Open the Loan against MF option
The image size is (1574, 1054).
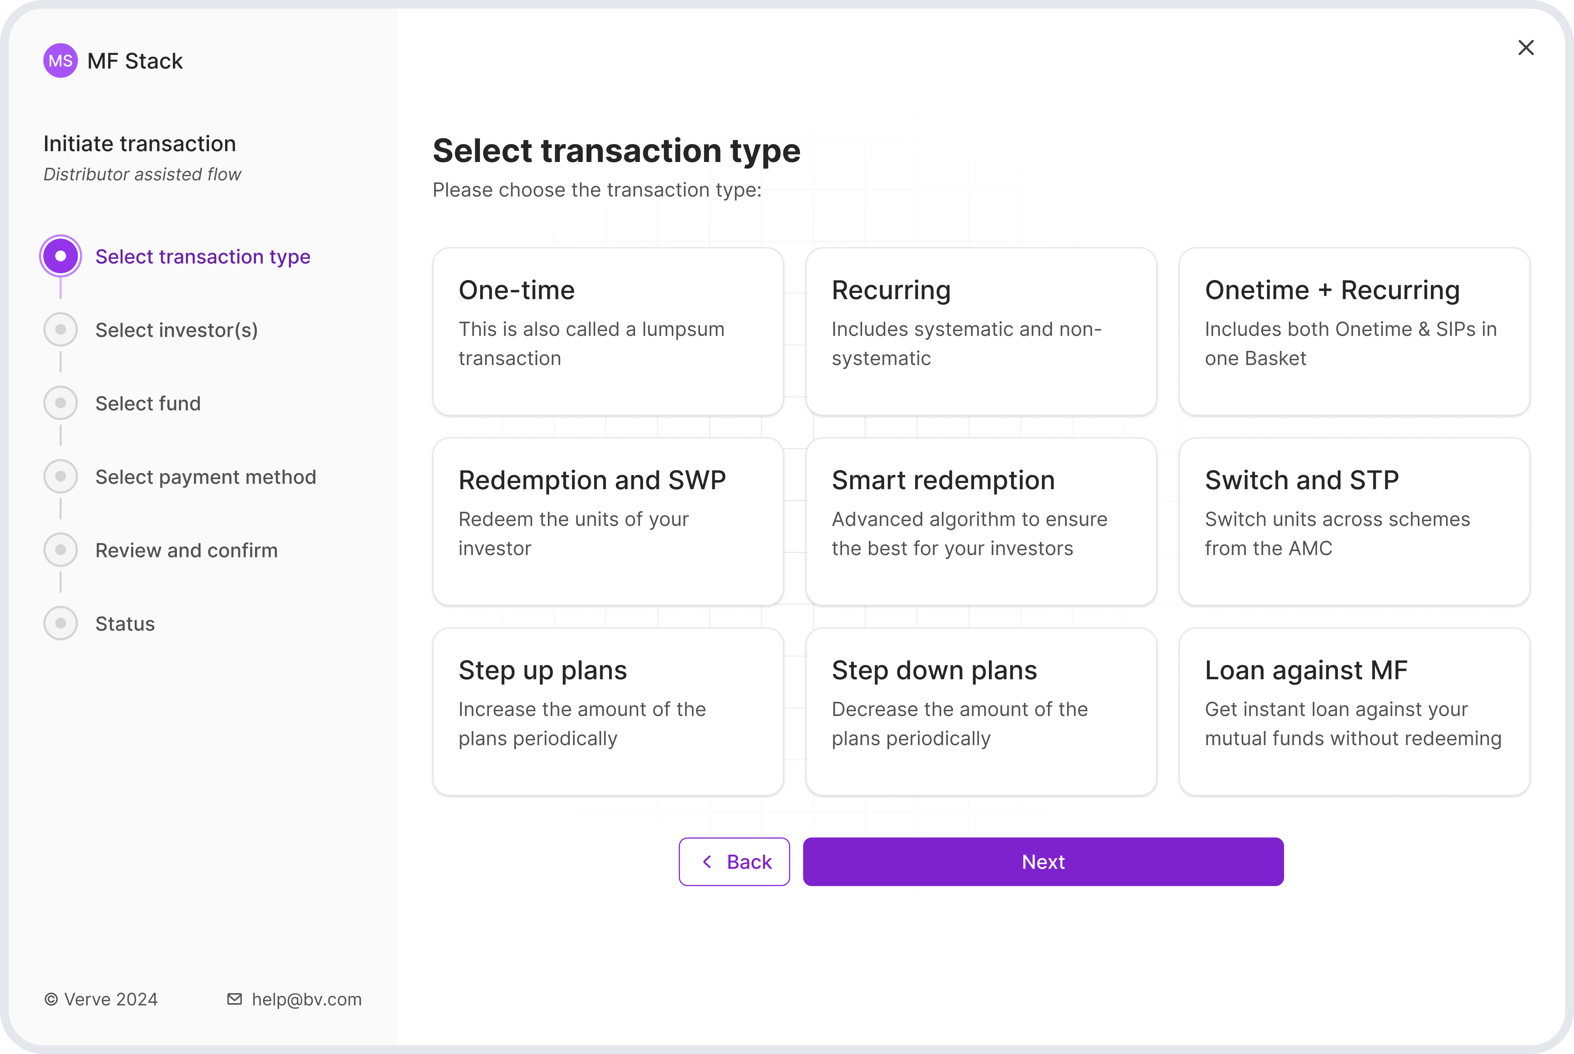tap(1355, 711)
